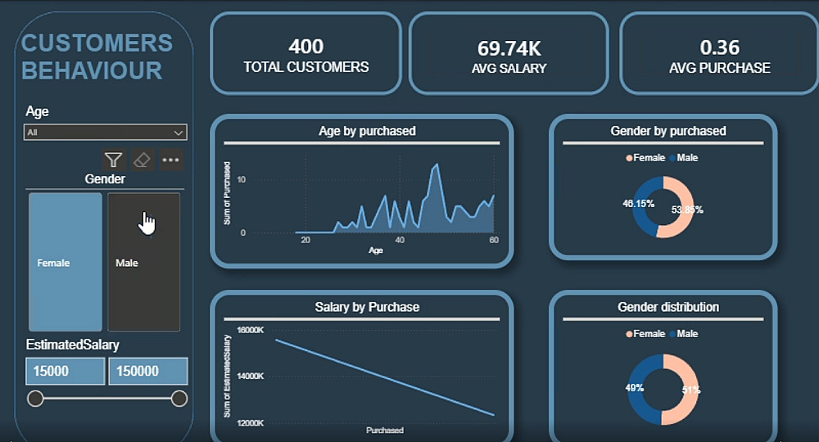Image resolution: width=819 pixels, height=442 pixels.
Task: Click the Purchased x-axis label
Action: pyautogui.click(x=384, y=430)
